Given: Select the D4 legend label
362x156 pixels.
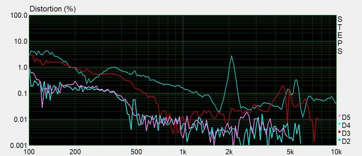Looking at the screenshot, I should pyautogui.click(x=346, y=126).
